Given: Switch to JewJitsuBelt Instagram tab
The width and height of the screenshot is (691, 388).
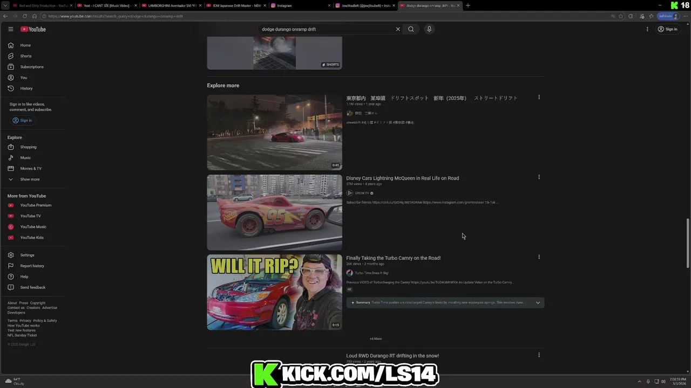Looking at the screenshot, I should (x=365, y=5).
